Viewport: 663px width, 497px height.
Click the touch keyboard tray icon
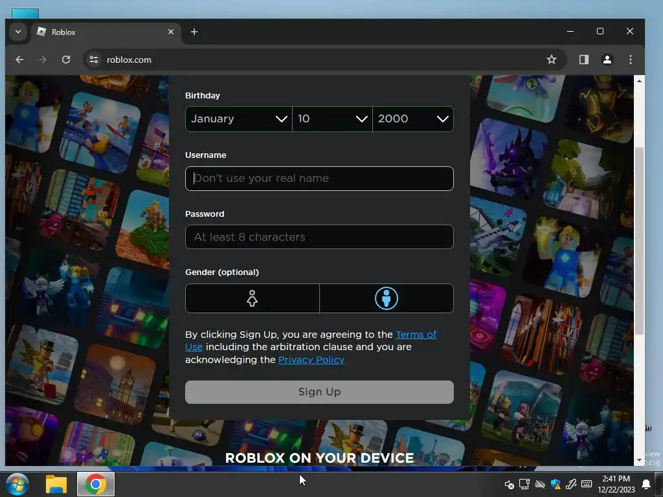[x=587, y=484]
